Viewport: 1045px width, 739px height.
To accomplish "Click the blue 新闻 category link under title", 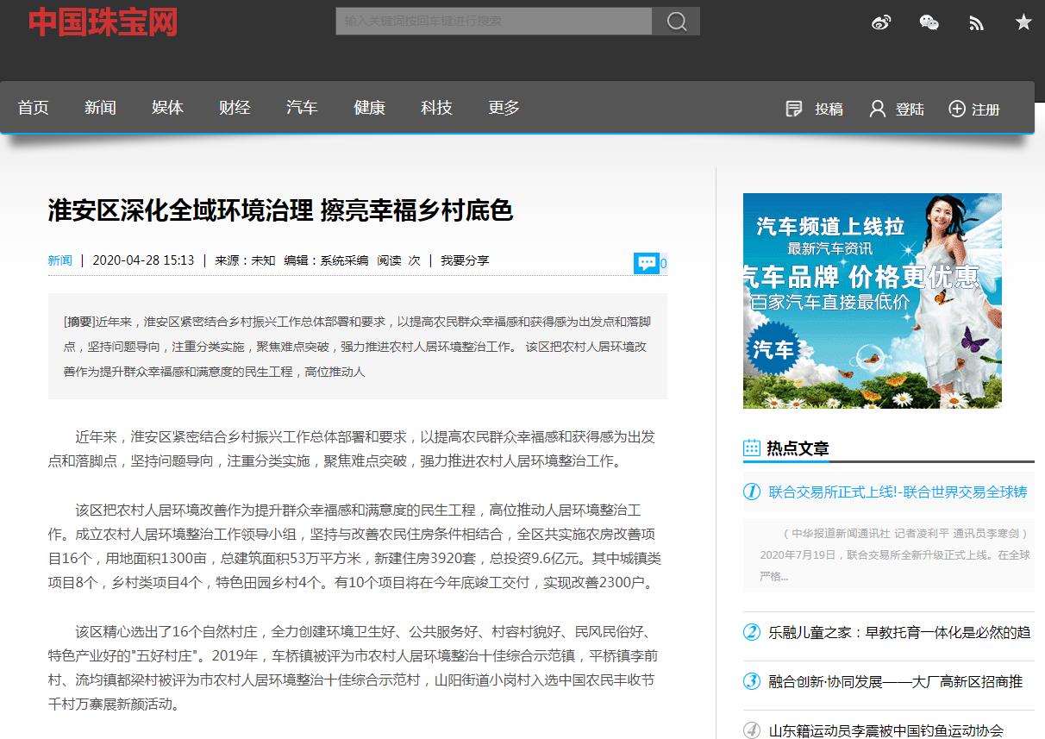I will (x=60, y=260).
